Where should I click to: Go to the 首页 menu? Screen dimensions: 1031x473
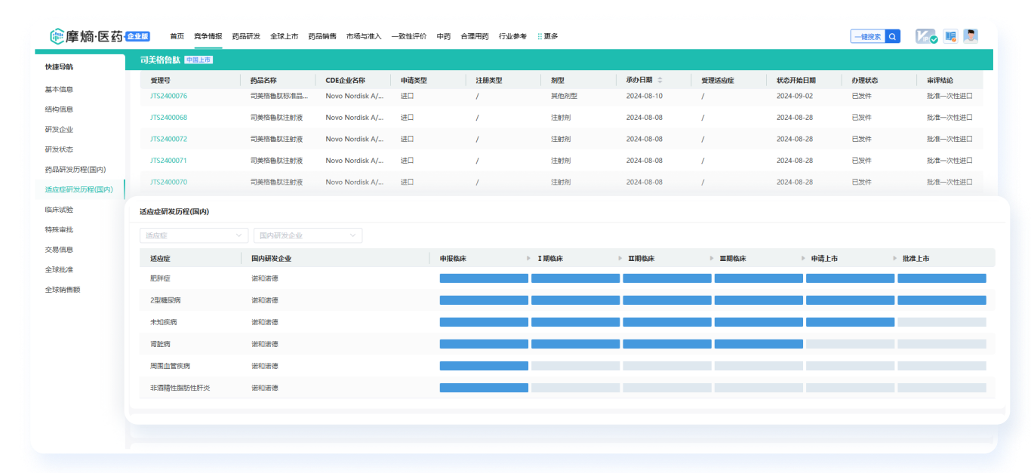[x=177, y=36]
